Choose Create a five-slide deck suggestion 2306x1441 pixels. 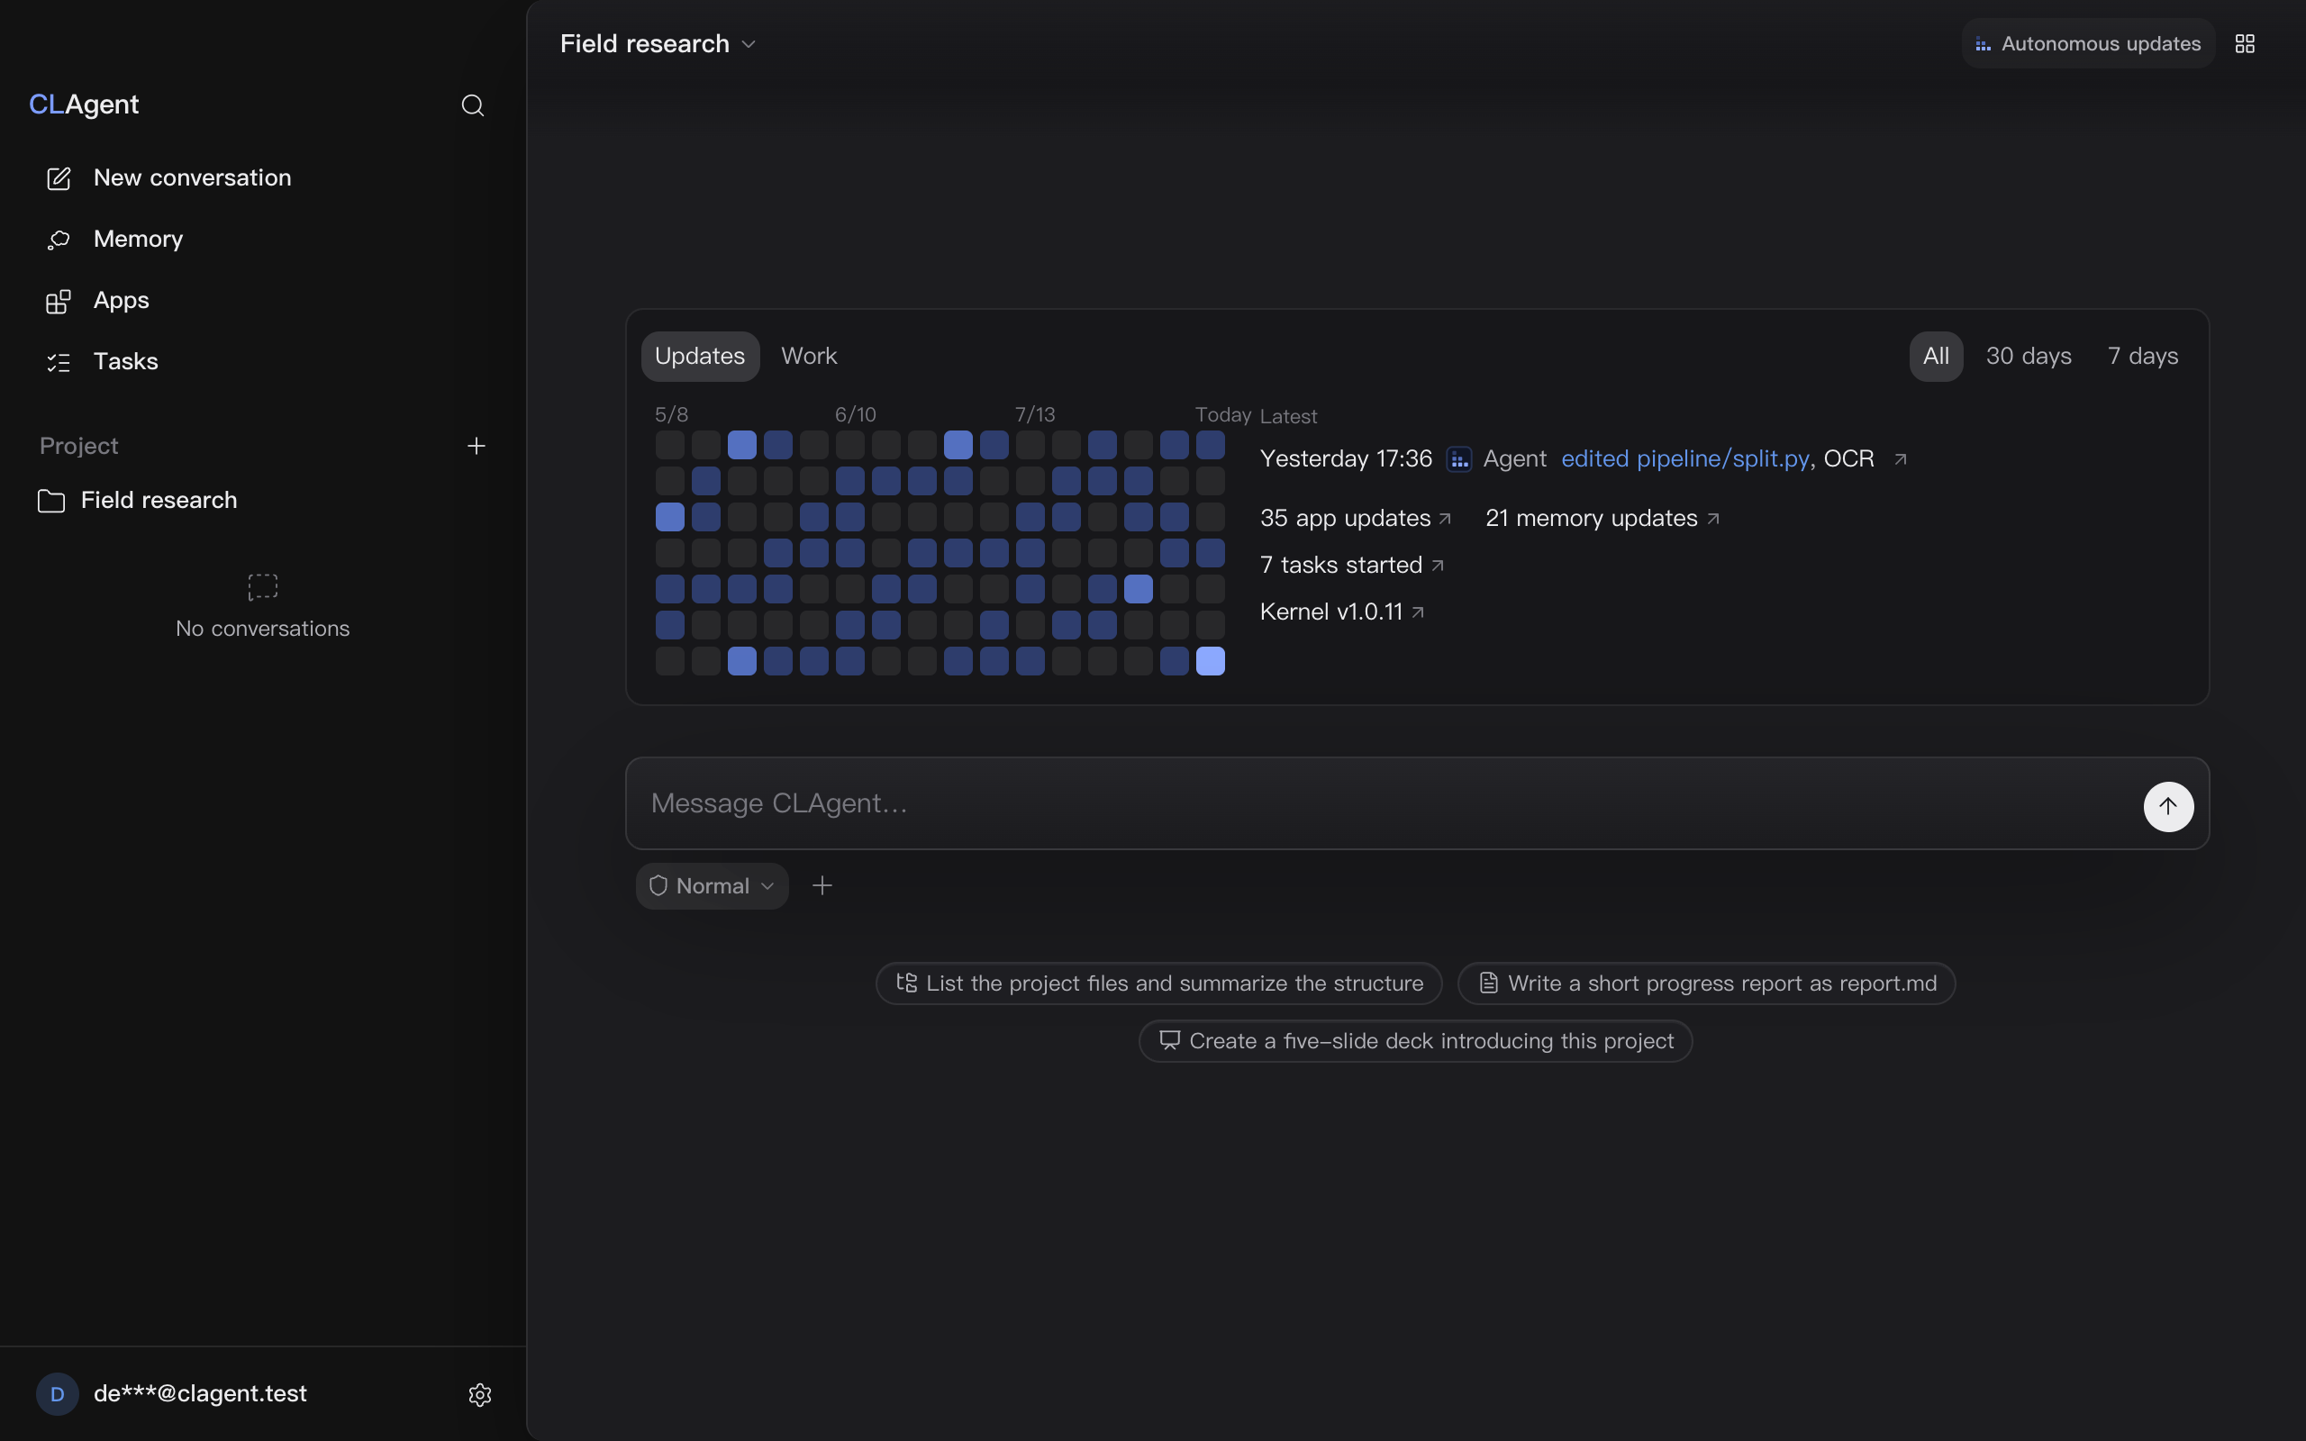(x=1415, y=1041)
